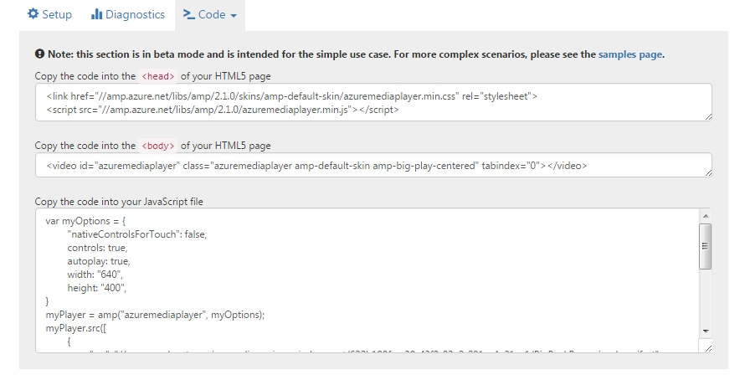Viewport: 745px width, 380px height.
Task: Switch to the Setup tab label
Action: [x=57, y=14]
